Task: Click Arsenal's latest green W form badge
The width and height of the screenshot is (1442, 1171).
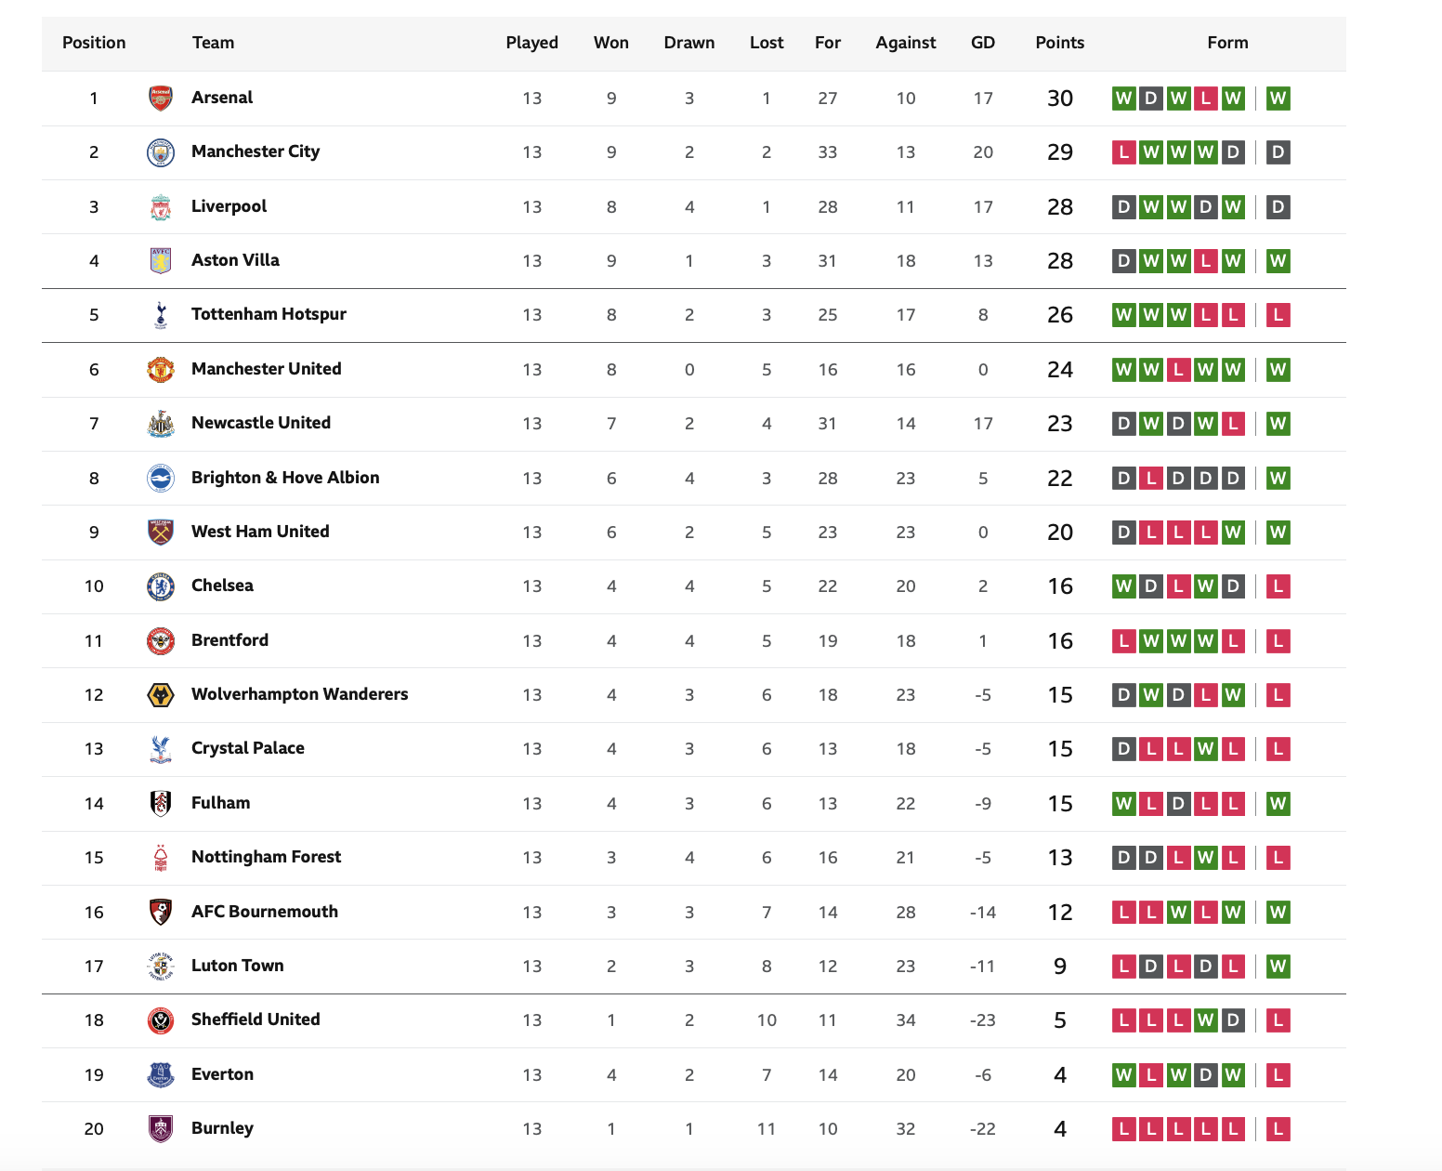Action: coord(1278,99)
